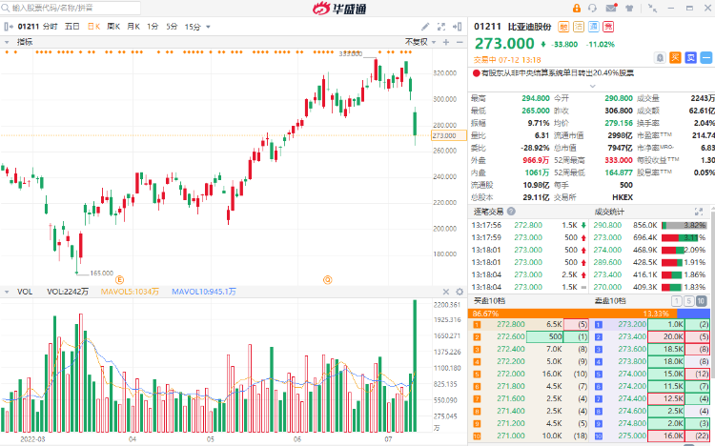This screenshot has width=715, height=446.
Task: Click bid level 10 price 271.000
Action: tap(511, 436)
